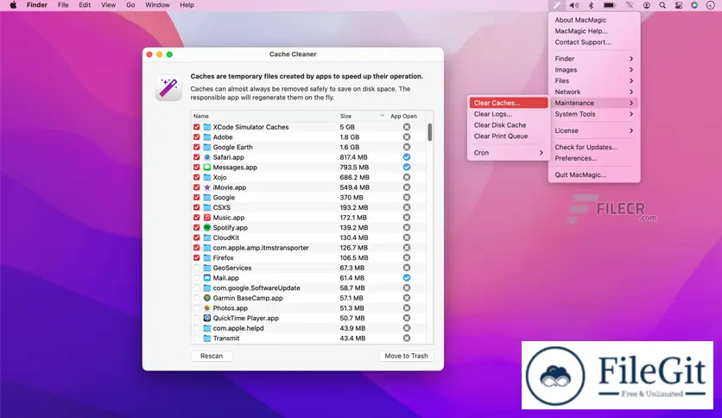This screenshot has width=722, height=418.
Task: Click App Open X icon for Transmit
Action: pos(407,338)
